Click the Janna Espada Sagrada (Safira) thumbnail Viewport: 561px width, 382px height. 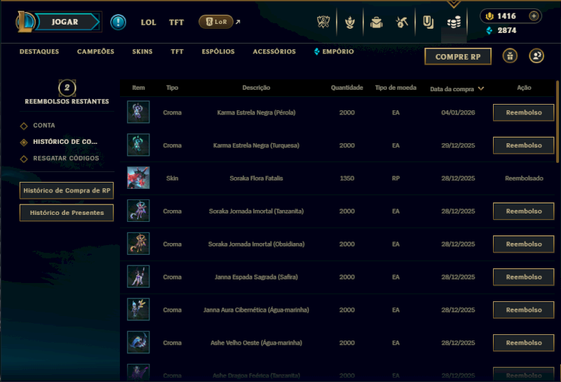tap(138, 277)
